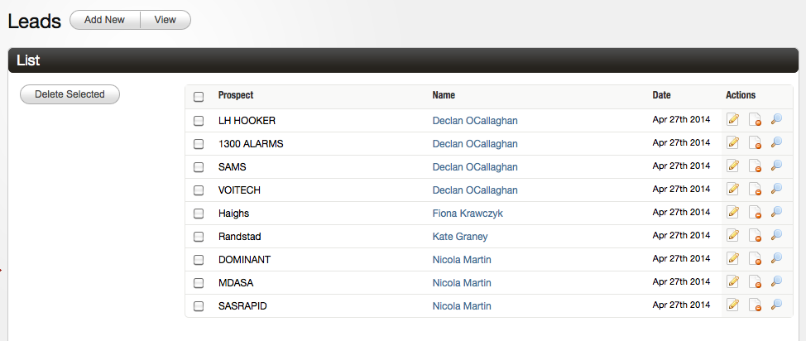Tick the checkbox beside LH HOOKER
This screenshot has width=806, height=341.
199,121
